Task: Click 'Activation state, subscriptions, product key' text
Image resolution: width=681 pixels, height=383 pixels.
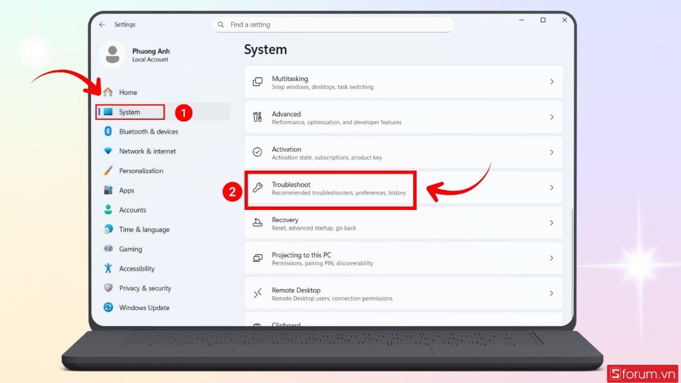Action: pyautogui.click(x=327, y=157)
